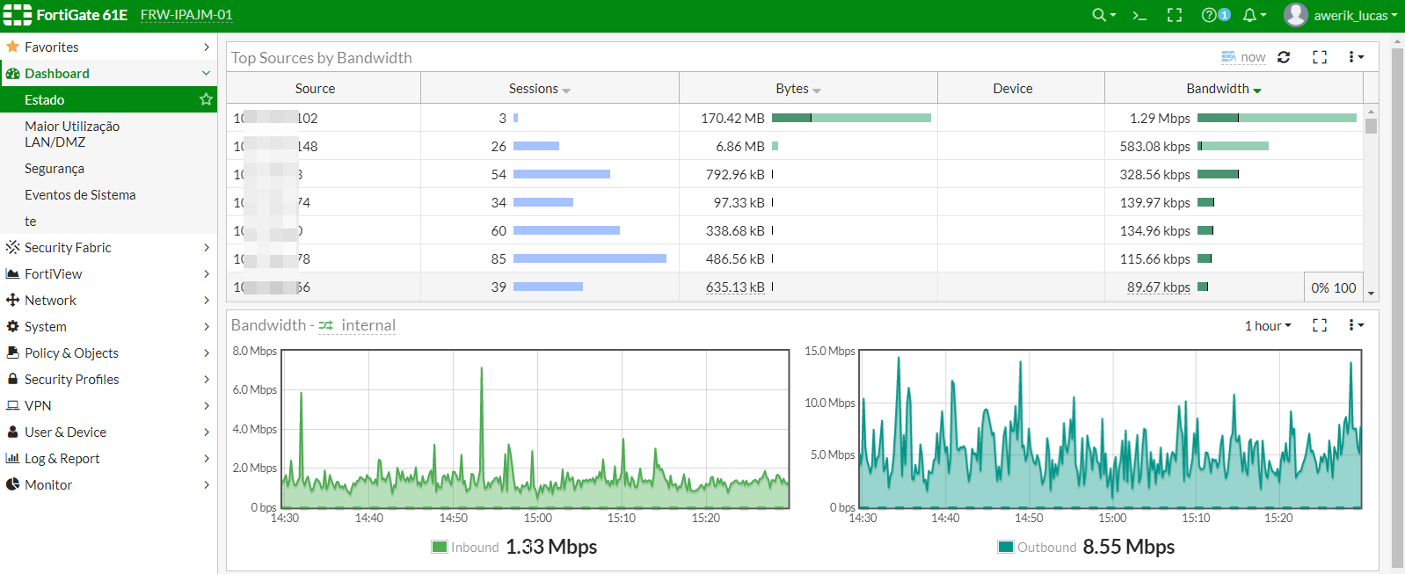Expand the Security Fabric menu
This screenshot has width=1405, height=574.
pos(108,247)
